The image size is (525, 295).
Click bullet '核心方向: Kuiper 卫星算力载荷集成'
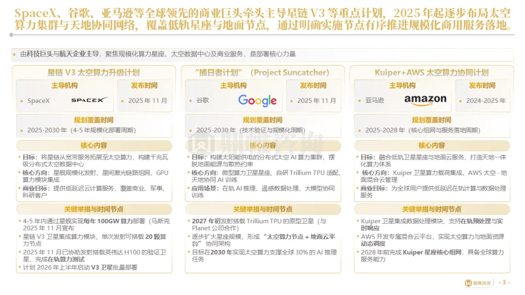tap(434, 176)
